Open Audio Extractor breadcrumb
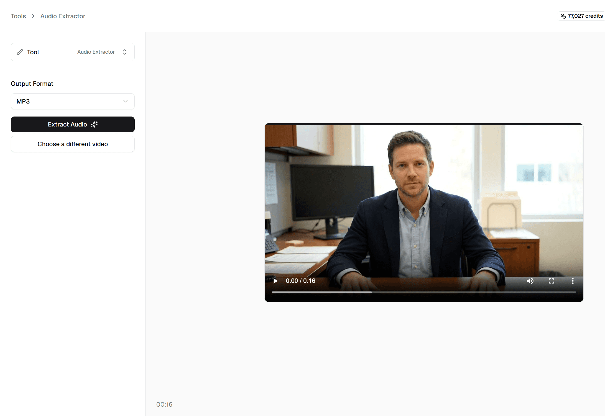This screenshot has height=416, width=605. (63, 16)
